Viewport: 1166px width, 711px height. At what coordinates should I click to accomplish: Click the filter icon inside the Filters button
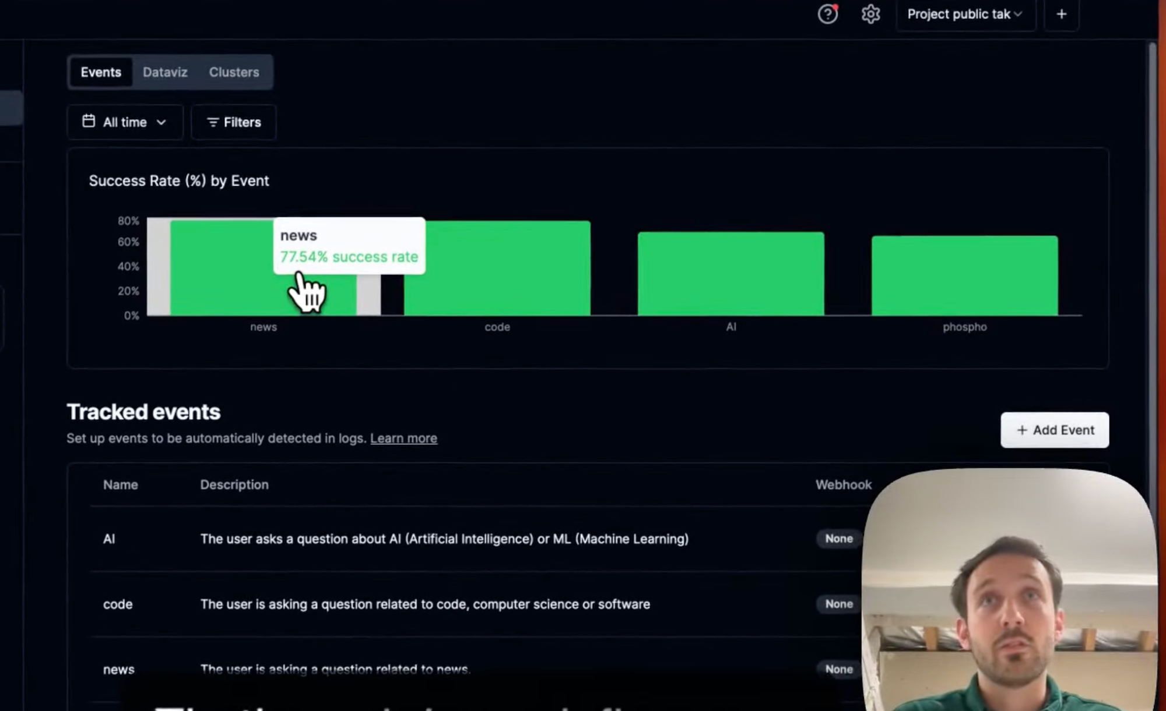point(213,122)
